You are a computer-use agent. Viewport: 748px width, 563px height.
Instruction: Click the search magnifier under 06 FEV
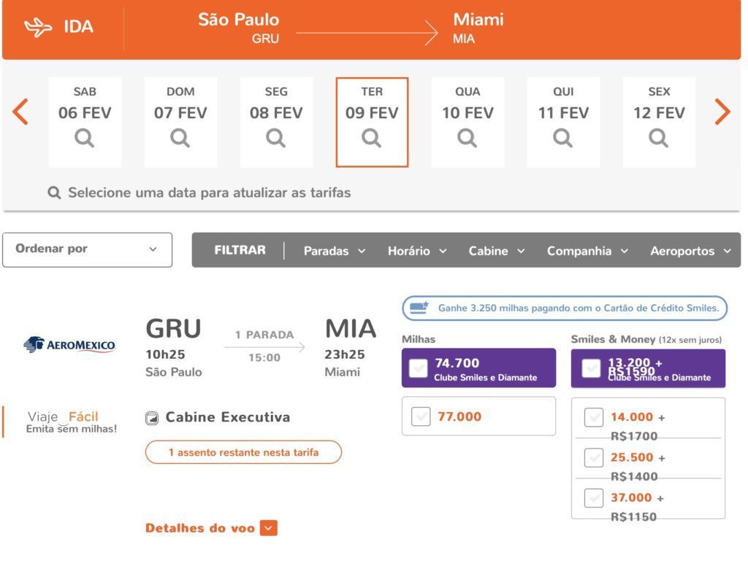coord(85,138)
